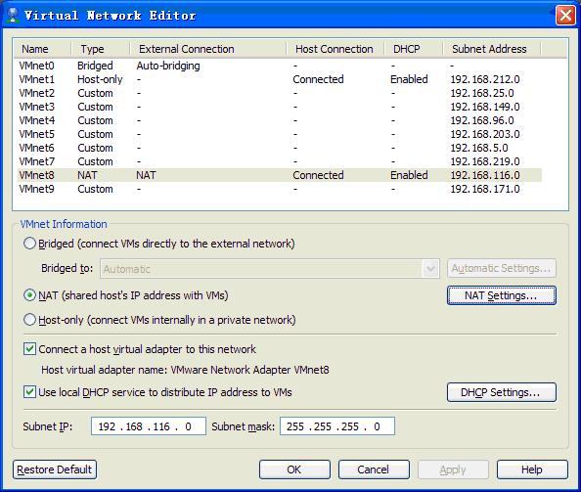Close the Virtual Network Editor window
The height and width of the screenshot is (492, 581).
(x=565, y=16)
